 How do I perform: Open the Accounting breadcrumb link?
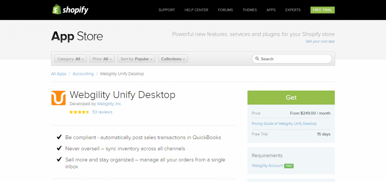pos(83,74)
